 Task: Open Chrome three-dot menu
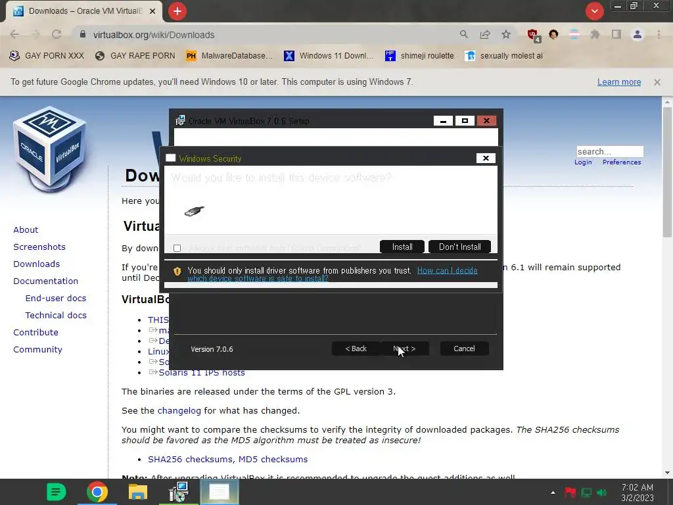pos(659,34)
